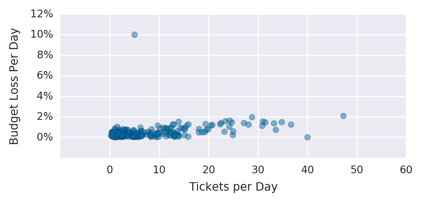
Task: Click the 8% y-axis tick label
Action: pos(45,55)
